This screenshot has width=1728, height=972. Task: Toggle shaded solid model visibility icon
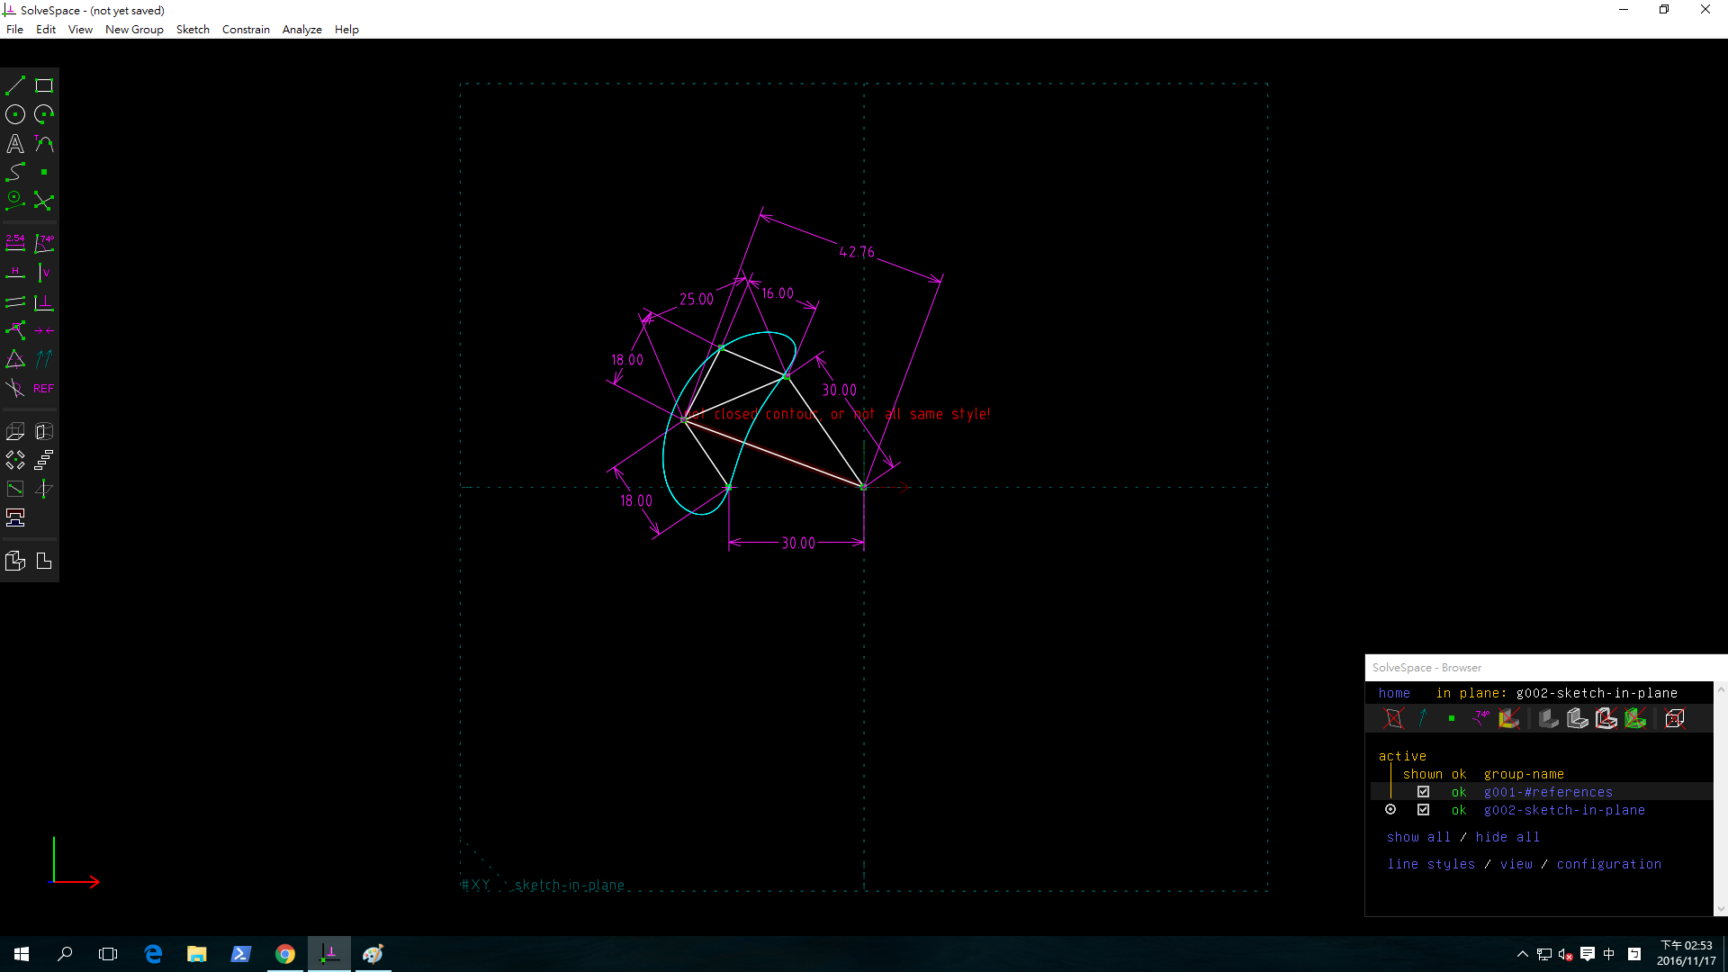coord(1548,718)
